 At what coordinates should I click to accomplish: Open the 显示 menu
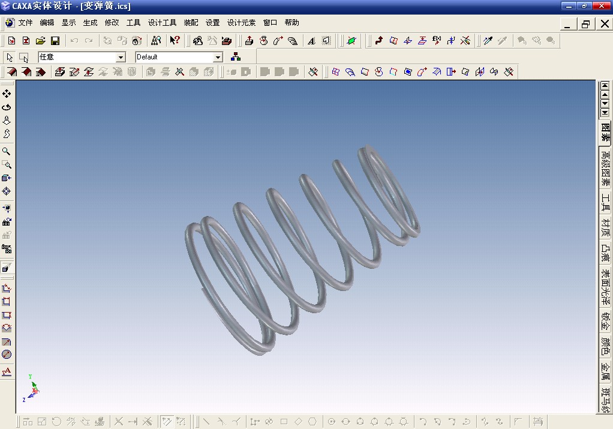(x=68, y=23)
